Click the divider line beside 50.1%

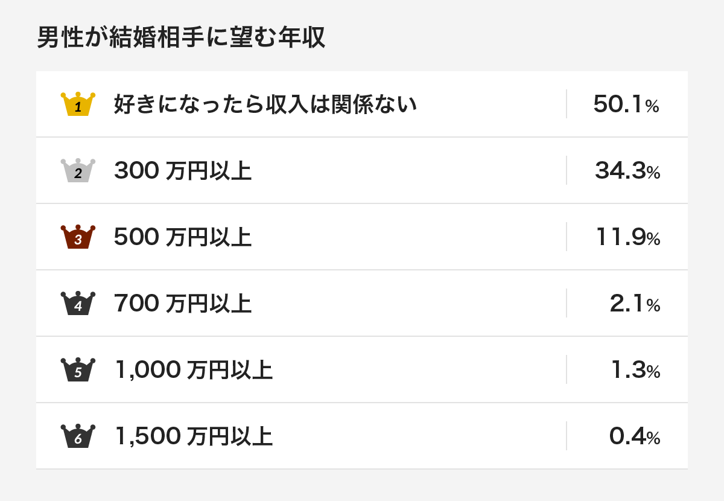tap(567, 104)
